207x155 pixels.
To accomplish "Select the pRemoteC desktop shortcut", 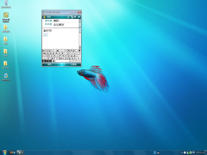I will click(x=6, y=77).
